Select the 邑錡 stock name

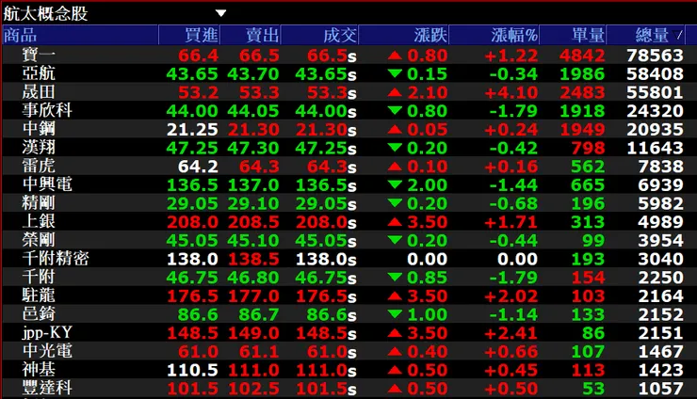tap(40, 314)
